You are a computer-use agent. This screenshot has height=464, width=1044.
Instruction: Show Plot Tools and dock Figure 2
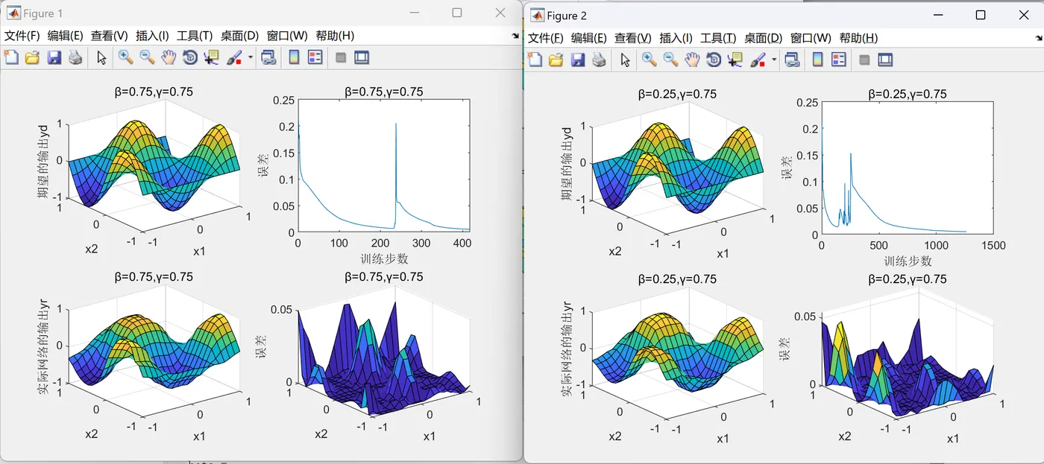click(x=886, y=60)
